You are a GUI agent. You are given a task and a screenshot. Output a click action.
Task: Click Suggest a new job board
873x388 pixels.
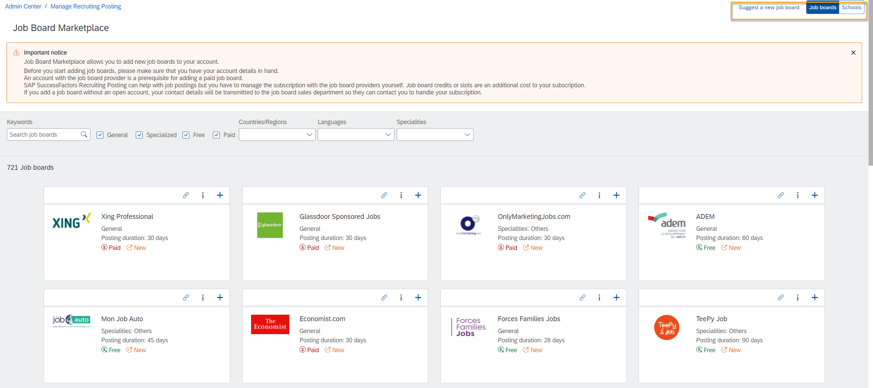pyautogui.click(x=769, y=8)
